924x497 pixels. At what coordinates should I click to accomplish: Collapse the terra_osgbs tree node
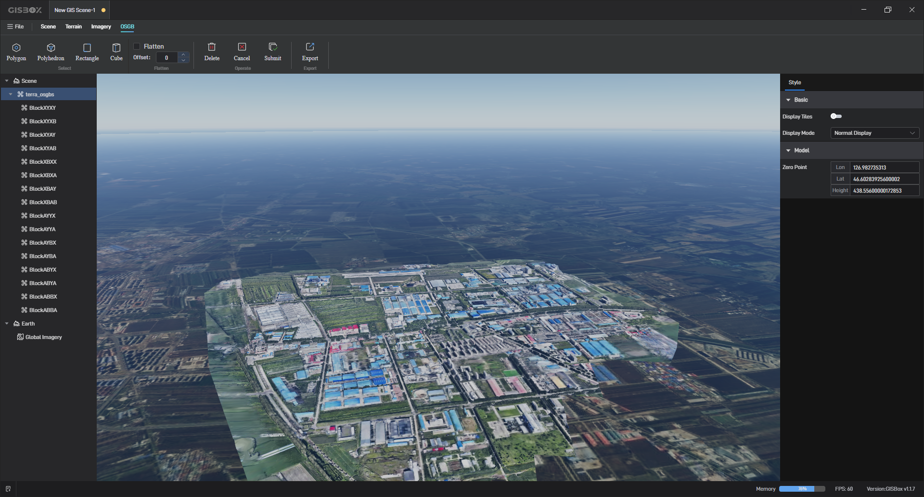[x=11, y=94]
